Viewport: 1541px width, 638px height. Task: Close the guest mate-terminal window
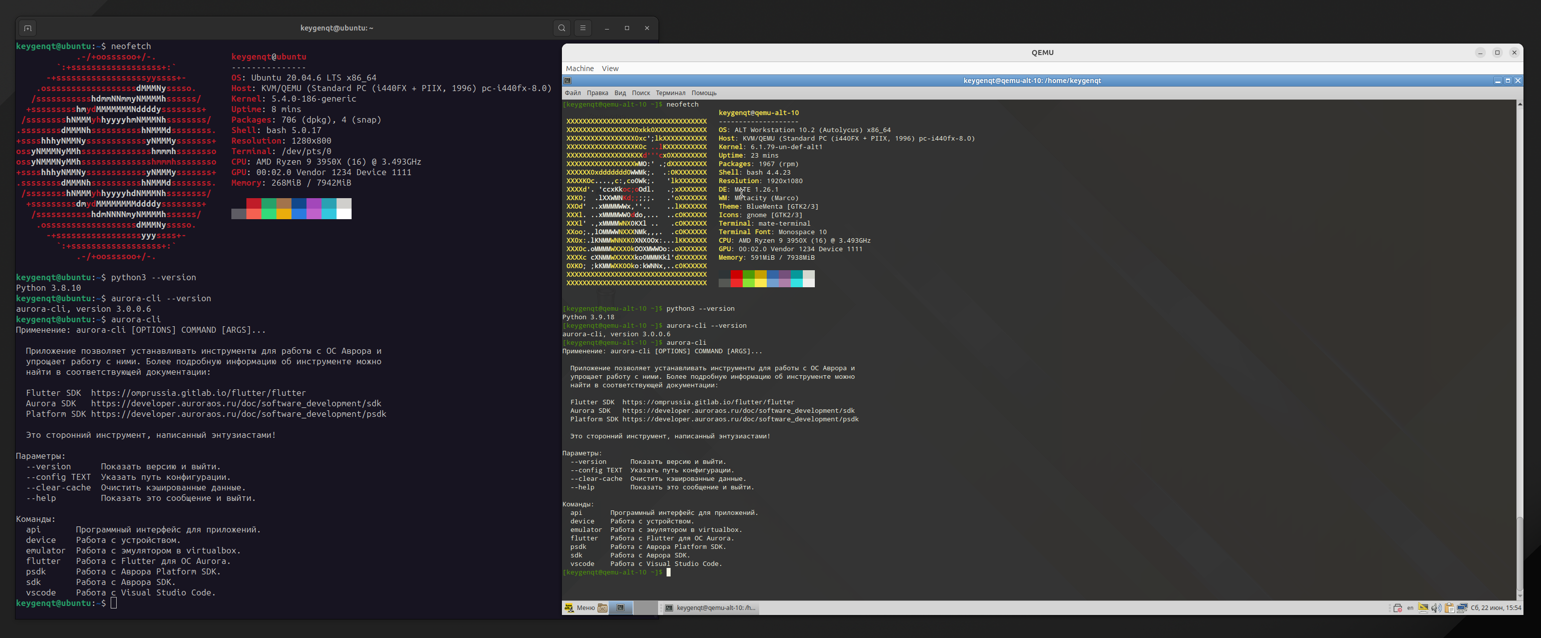coord(1517,81)
